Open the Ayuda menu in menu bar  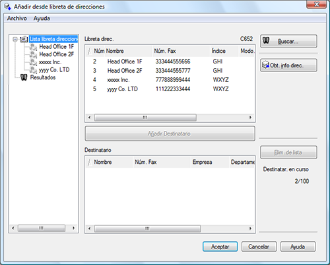coord(42,19)
